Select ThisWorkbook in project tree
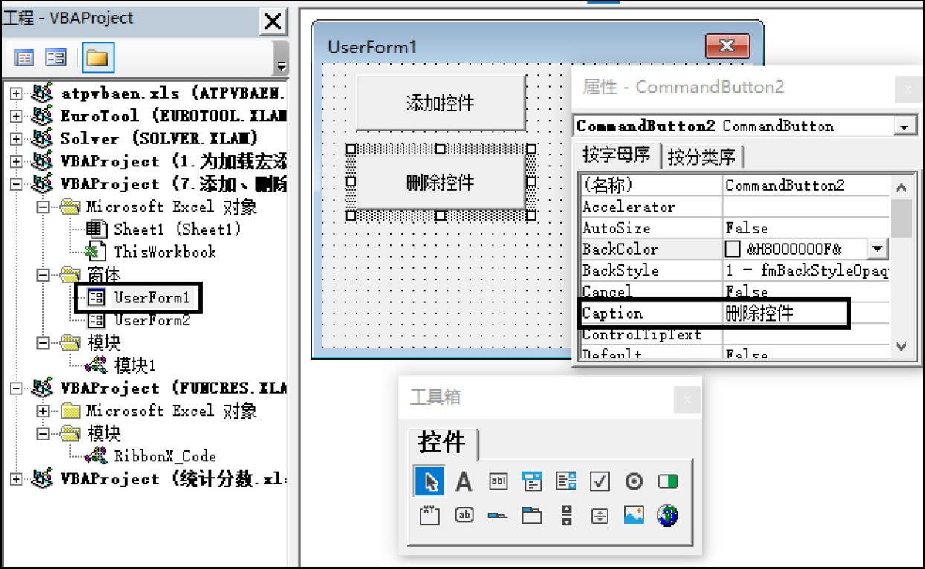 click(164, 252)
